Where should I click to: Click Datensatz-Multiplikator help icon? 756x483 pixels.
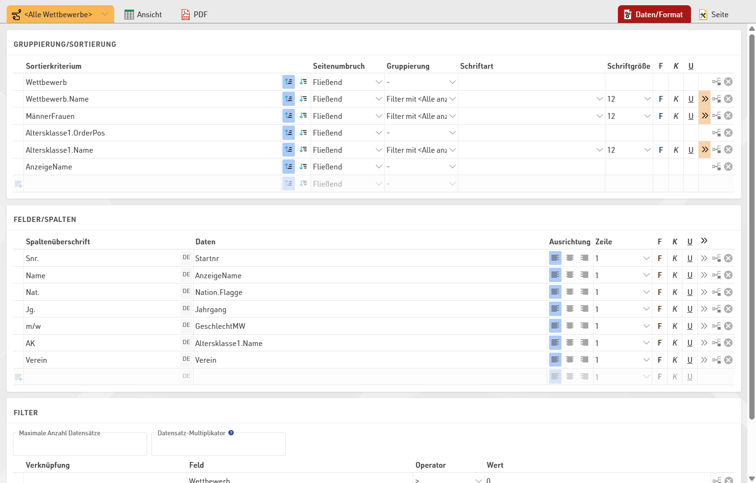tap(231, 433)
